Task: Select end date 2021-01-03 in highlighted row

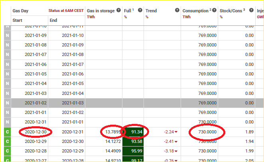Action: [73, 103]
